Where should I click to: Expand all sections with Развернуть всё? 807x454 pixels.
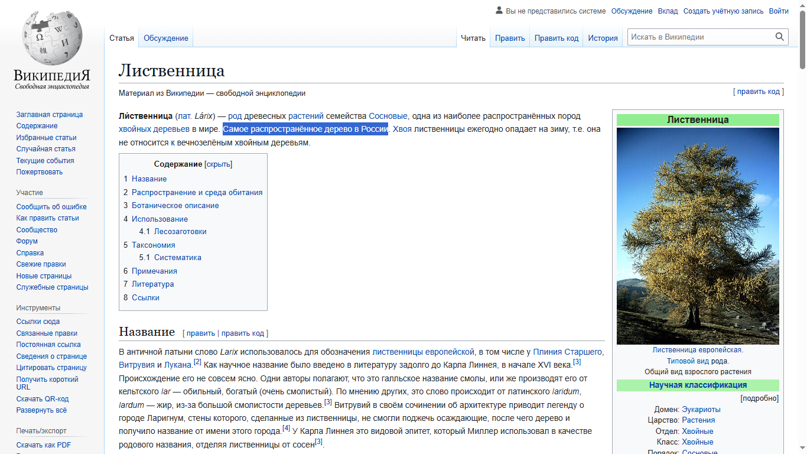pos(41,410)
